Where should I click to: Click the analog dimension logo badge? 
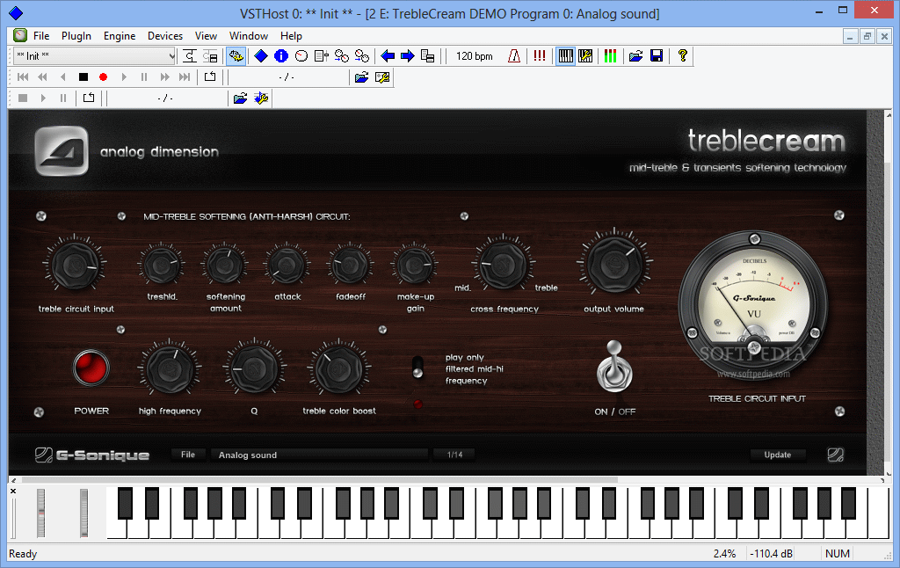(x=62, y=151)
